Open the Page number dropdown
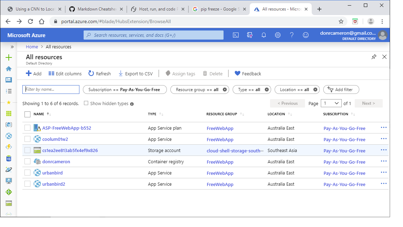 coord(331,103)
